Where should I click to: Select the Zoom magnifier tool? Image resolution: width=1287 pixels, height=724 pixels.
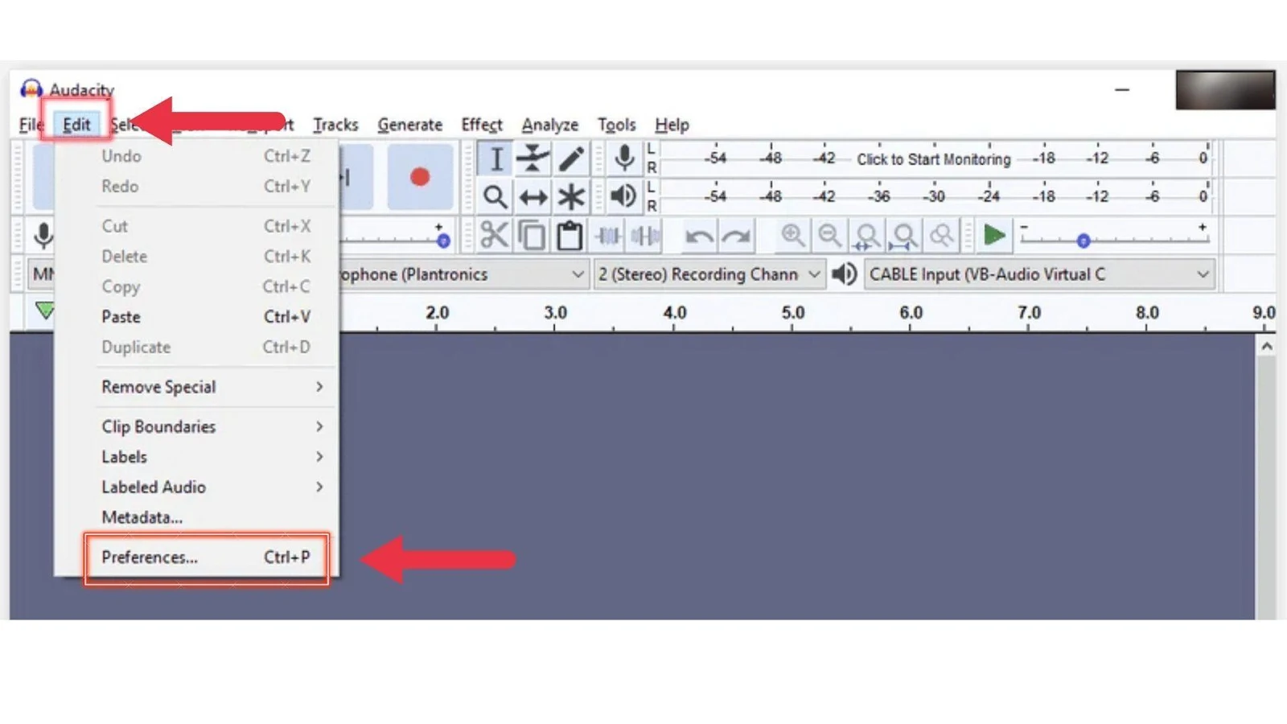496,195
